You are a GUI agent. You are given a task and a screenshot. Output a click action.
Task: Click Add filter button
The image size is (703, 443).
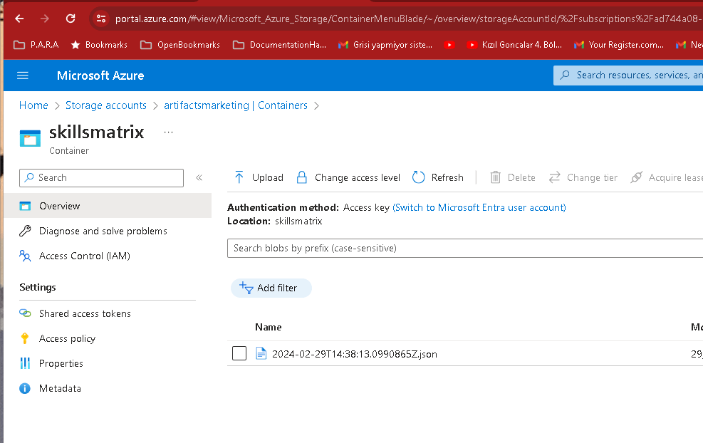(x=271, y=288)
